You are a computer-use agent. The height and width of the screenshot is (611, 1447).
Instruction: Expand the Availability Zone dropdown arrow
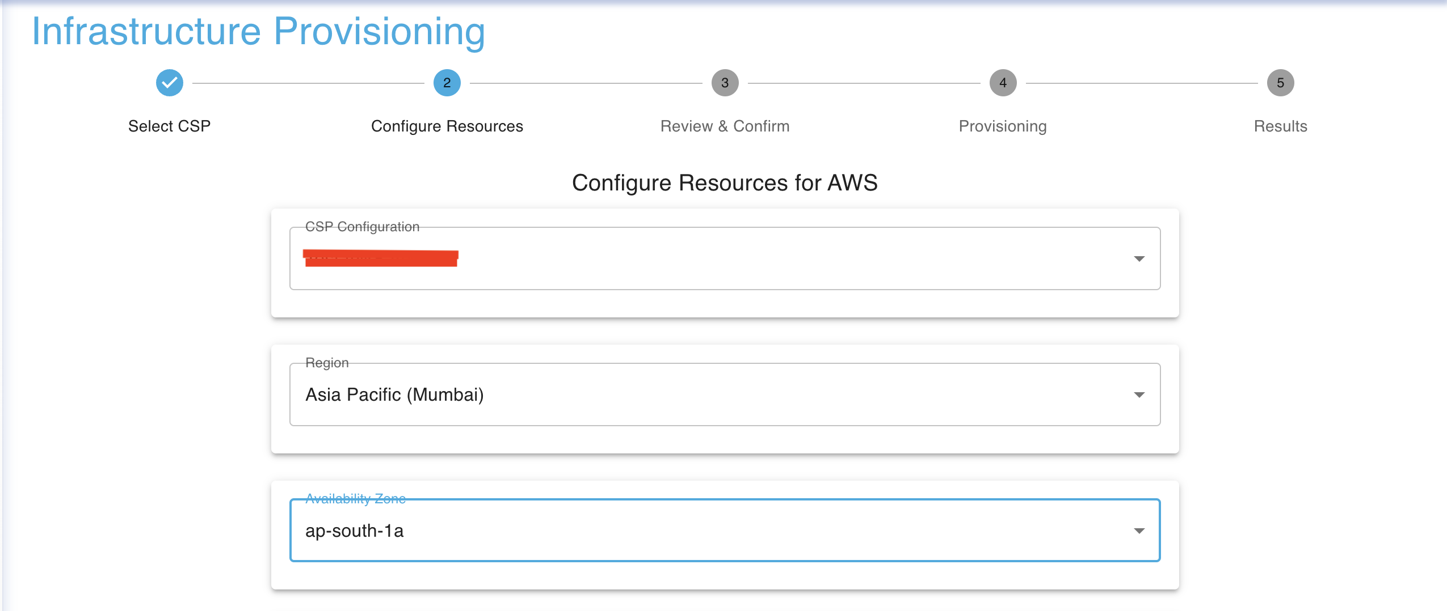point(1139,531)
